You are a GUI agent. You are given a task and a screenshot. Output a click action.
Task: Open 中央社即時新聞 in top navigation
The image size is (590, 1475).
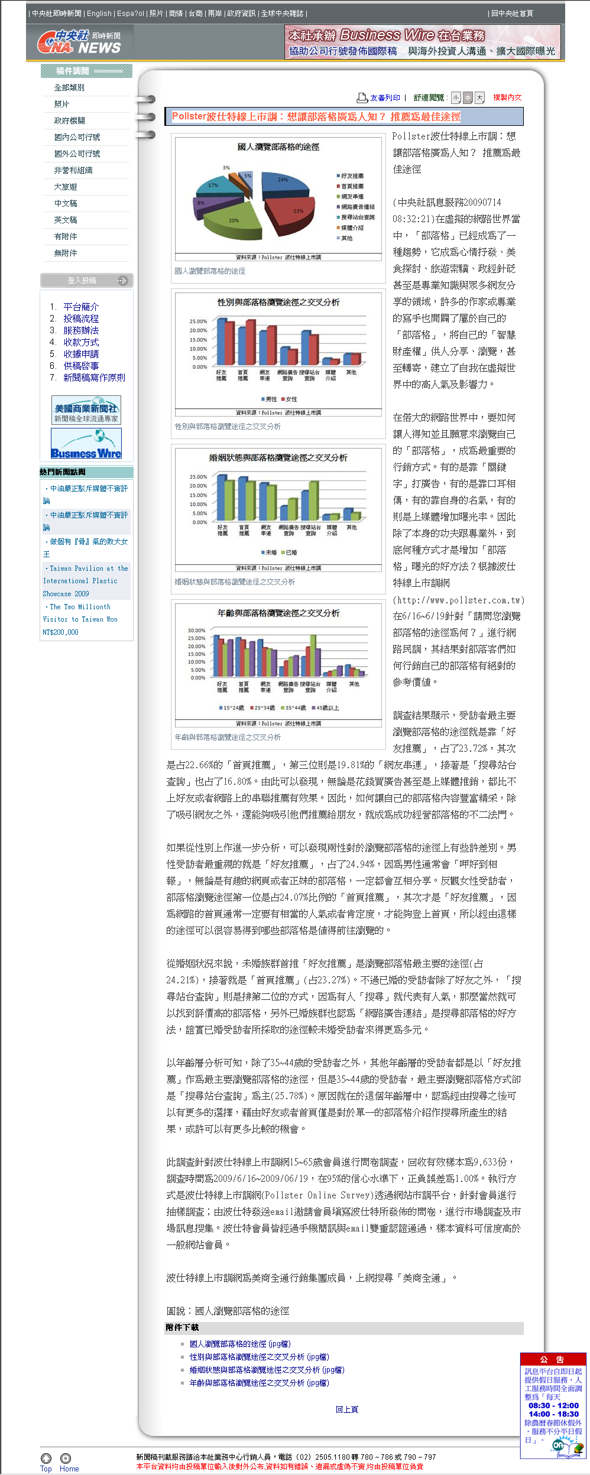(x=57, y=14)
